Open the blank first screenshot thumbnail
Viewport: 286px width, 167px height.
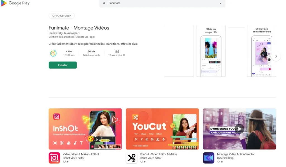(179, 51)
